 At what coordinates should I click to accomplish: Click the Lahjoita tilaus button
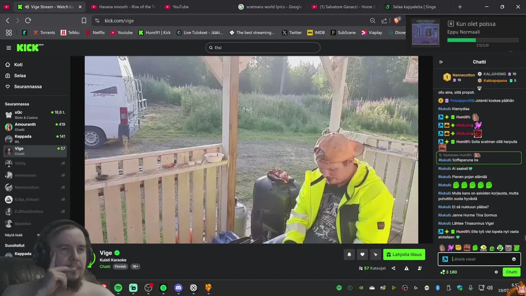404,254
